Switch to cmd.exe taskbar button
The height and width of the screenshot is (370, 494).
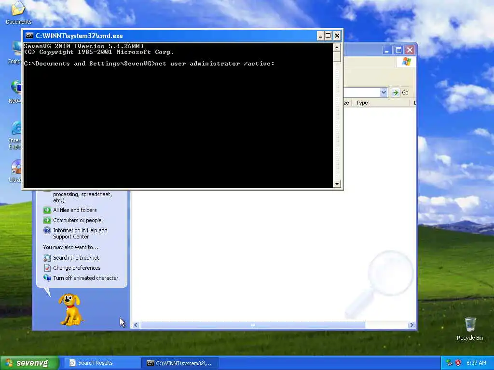tap(180, 363)
